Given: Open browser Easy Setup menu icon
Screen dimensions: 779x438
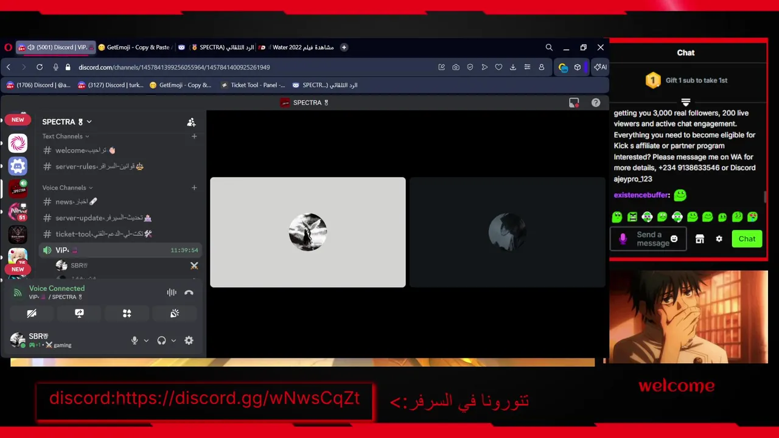Looking at the screenshot, I should (527, 67).
